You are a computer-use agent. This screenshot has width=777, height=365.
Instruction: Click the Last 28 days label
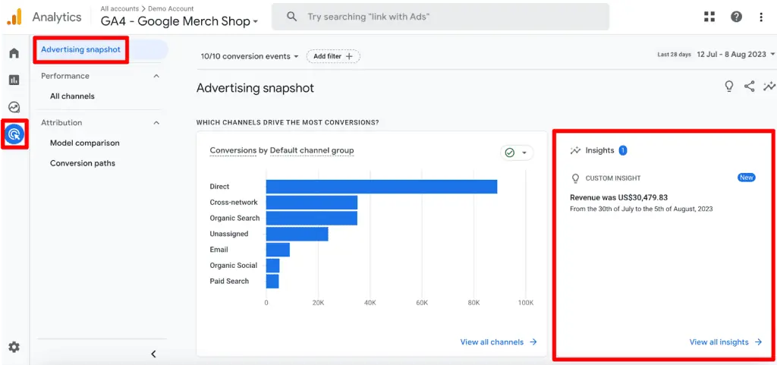[x=674, y=55]
